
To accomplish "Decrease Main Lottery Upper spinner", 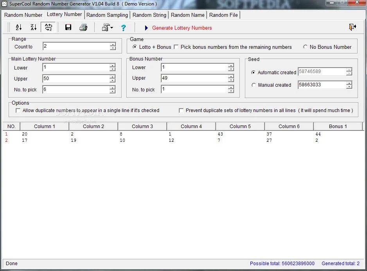I will click(x=112, y=80).
